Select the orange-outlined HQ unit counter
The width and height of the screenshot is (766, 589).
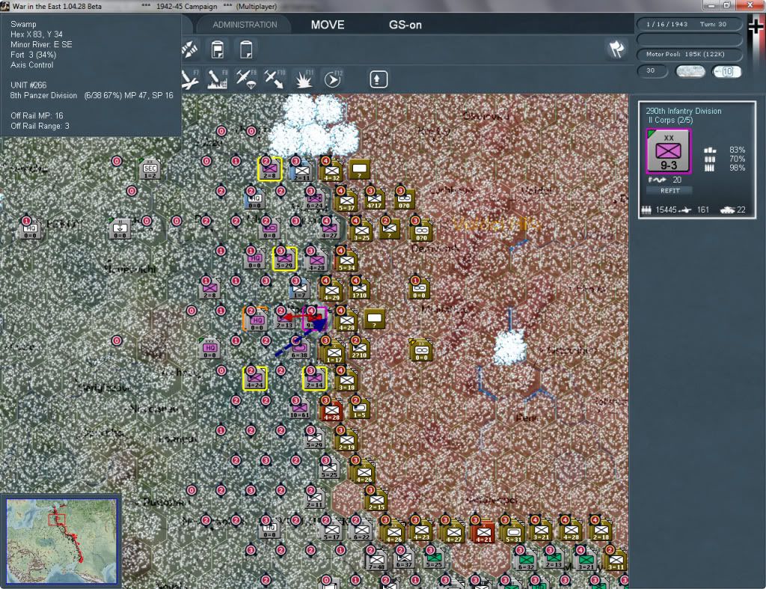point(256,319)
